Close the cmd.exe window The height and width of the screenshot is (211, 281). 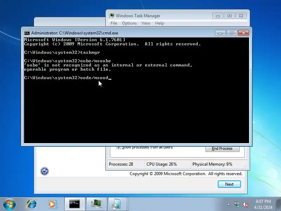(x=243, y=33)
